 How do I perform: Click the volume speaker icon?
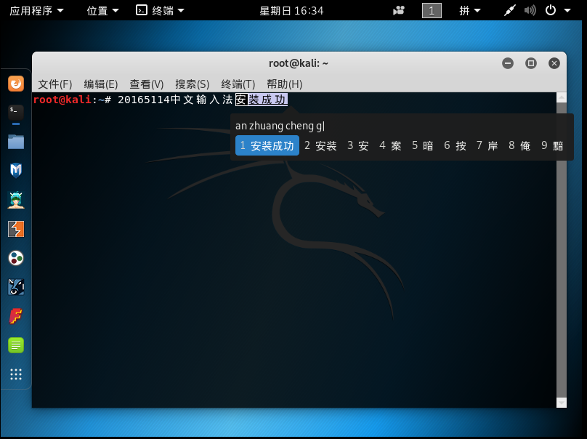[x=530, y=10]
